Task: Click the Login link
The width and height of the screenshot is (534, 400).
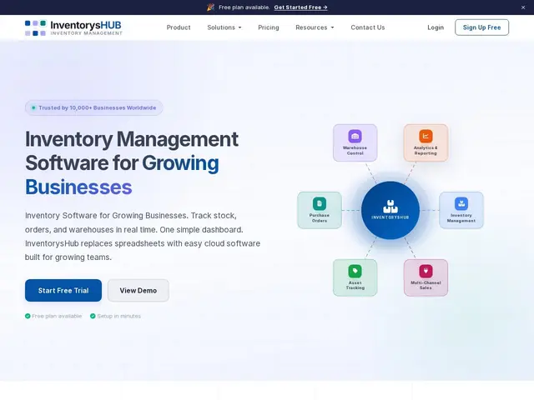Action: pyautogui.click(x=436, y=27)
